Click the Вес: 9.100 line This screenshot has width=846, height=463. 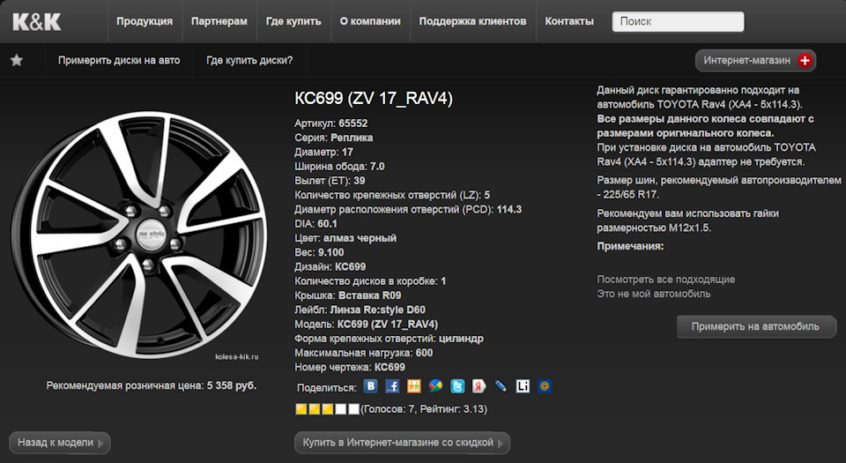click(x=319, y=252)
